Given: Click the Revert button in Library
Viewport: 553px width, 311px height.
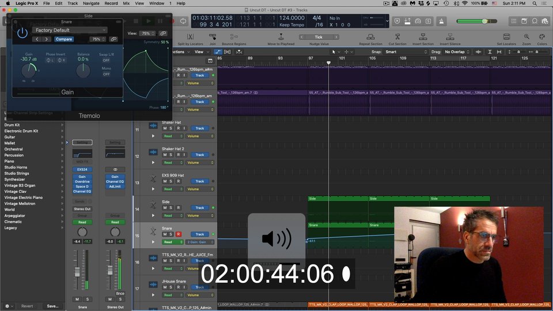Looking at the screenshot, I should coord(27,306).
